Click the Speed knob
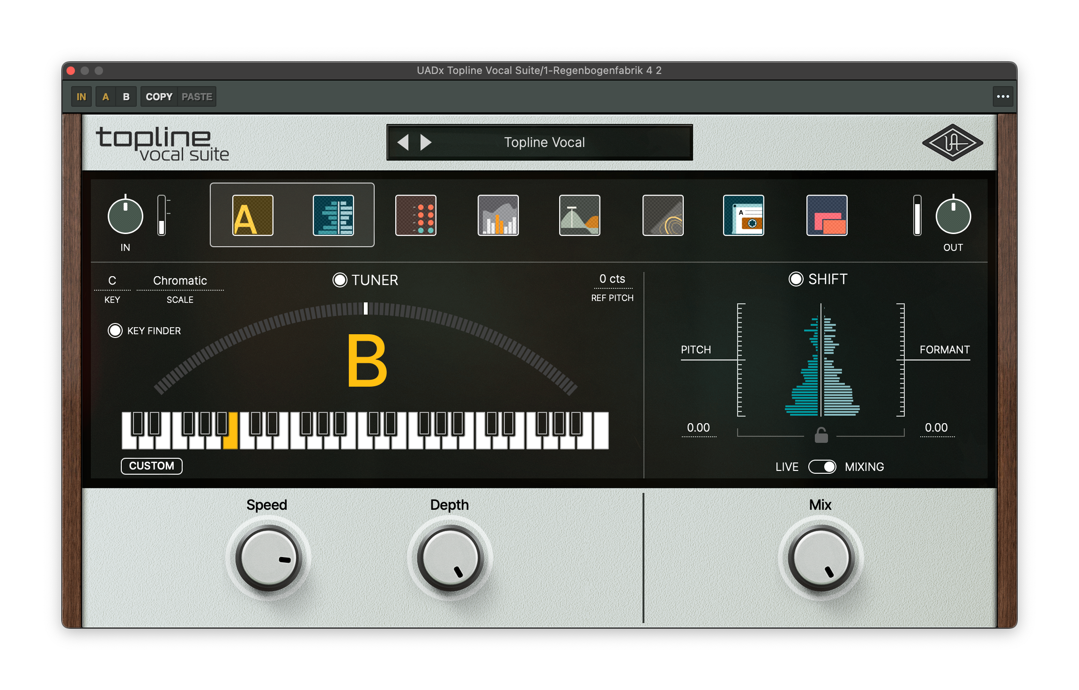The height and width of the screenshot is (690, 1079). click(268, 558)
